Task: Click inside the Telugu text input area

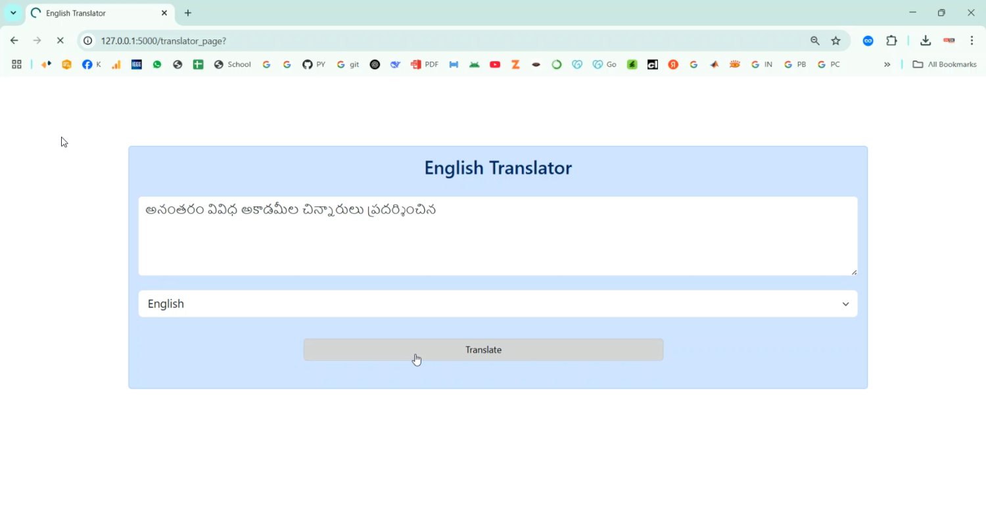Action: click(498, 236)
